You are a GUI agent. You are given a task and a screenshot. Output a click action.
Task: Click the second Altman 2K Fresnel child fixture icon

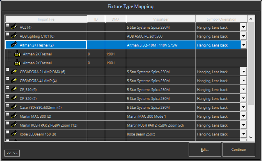pyautogui.click(x=17, y=62)
